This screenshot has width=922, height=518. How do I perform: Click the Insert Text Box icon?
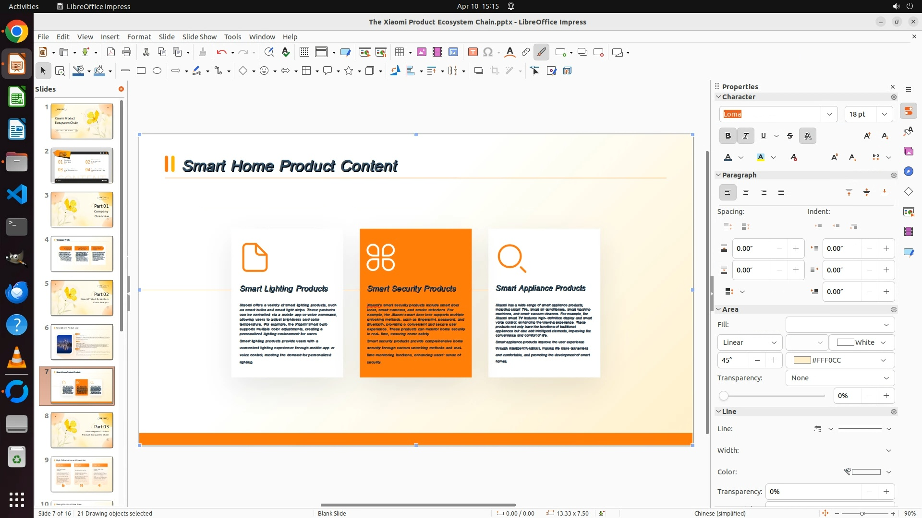(473, 52)
